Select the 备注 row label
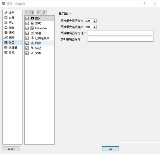160x154 pixels. 38,33
